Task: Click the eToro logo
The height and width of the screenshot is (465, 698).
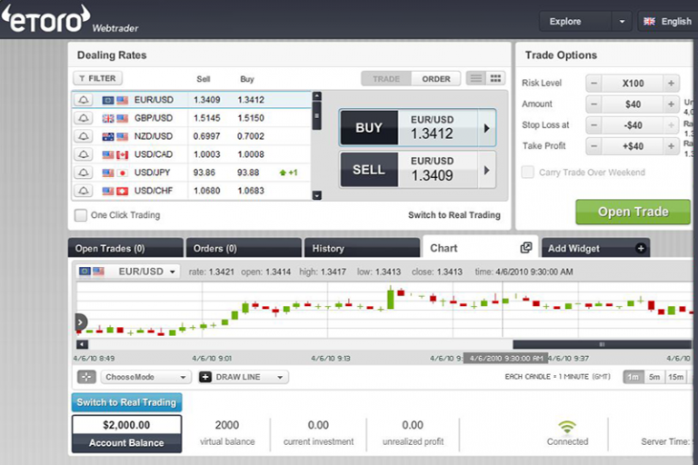Action: [x=46, y=19]
